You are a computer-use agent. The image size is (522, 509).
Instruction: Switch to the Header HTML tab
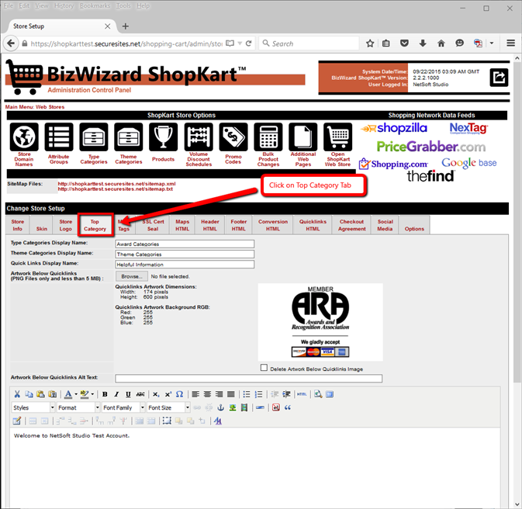pos(210,225)
